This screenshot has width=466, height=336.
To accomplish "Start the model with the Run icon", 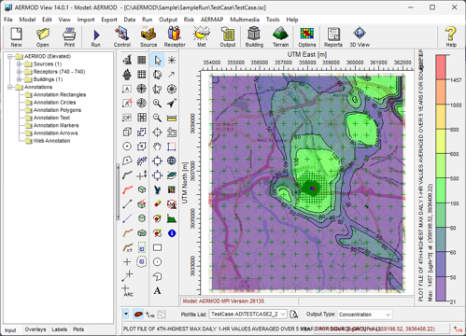I will [96, 37].
